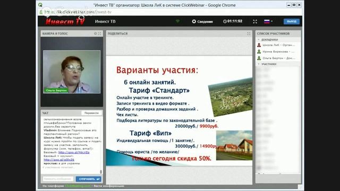Open the language flag dropdown
The height and width of the screenshot is (191, 340).
(x=268, y=21)
